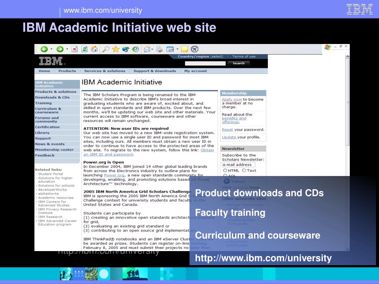Open Solutions for higher education related link
The height and width of the screenshot is (284, 379).
(x=56, y=180)
